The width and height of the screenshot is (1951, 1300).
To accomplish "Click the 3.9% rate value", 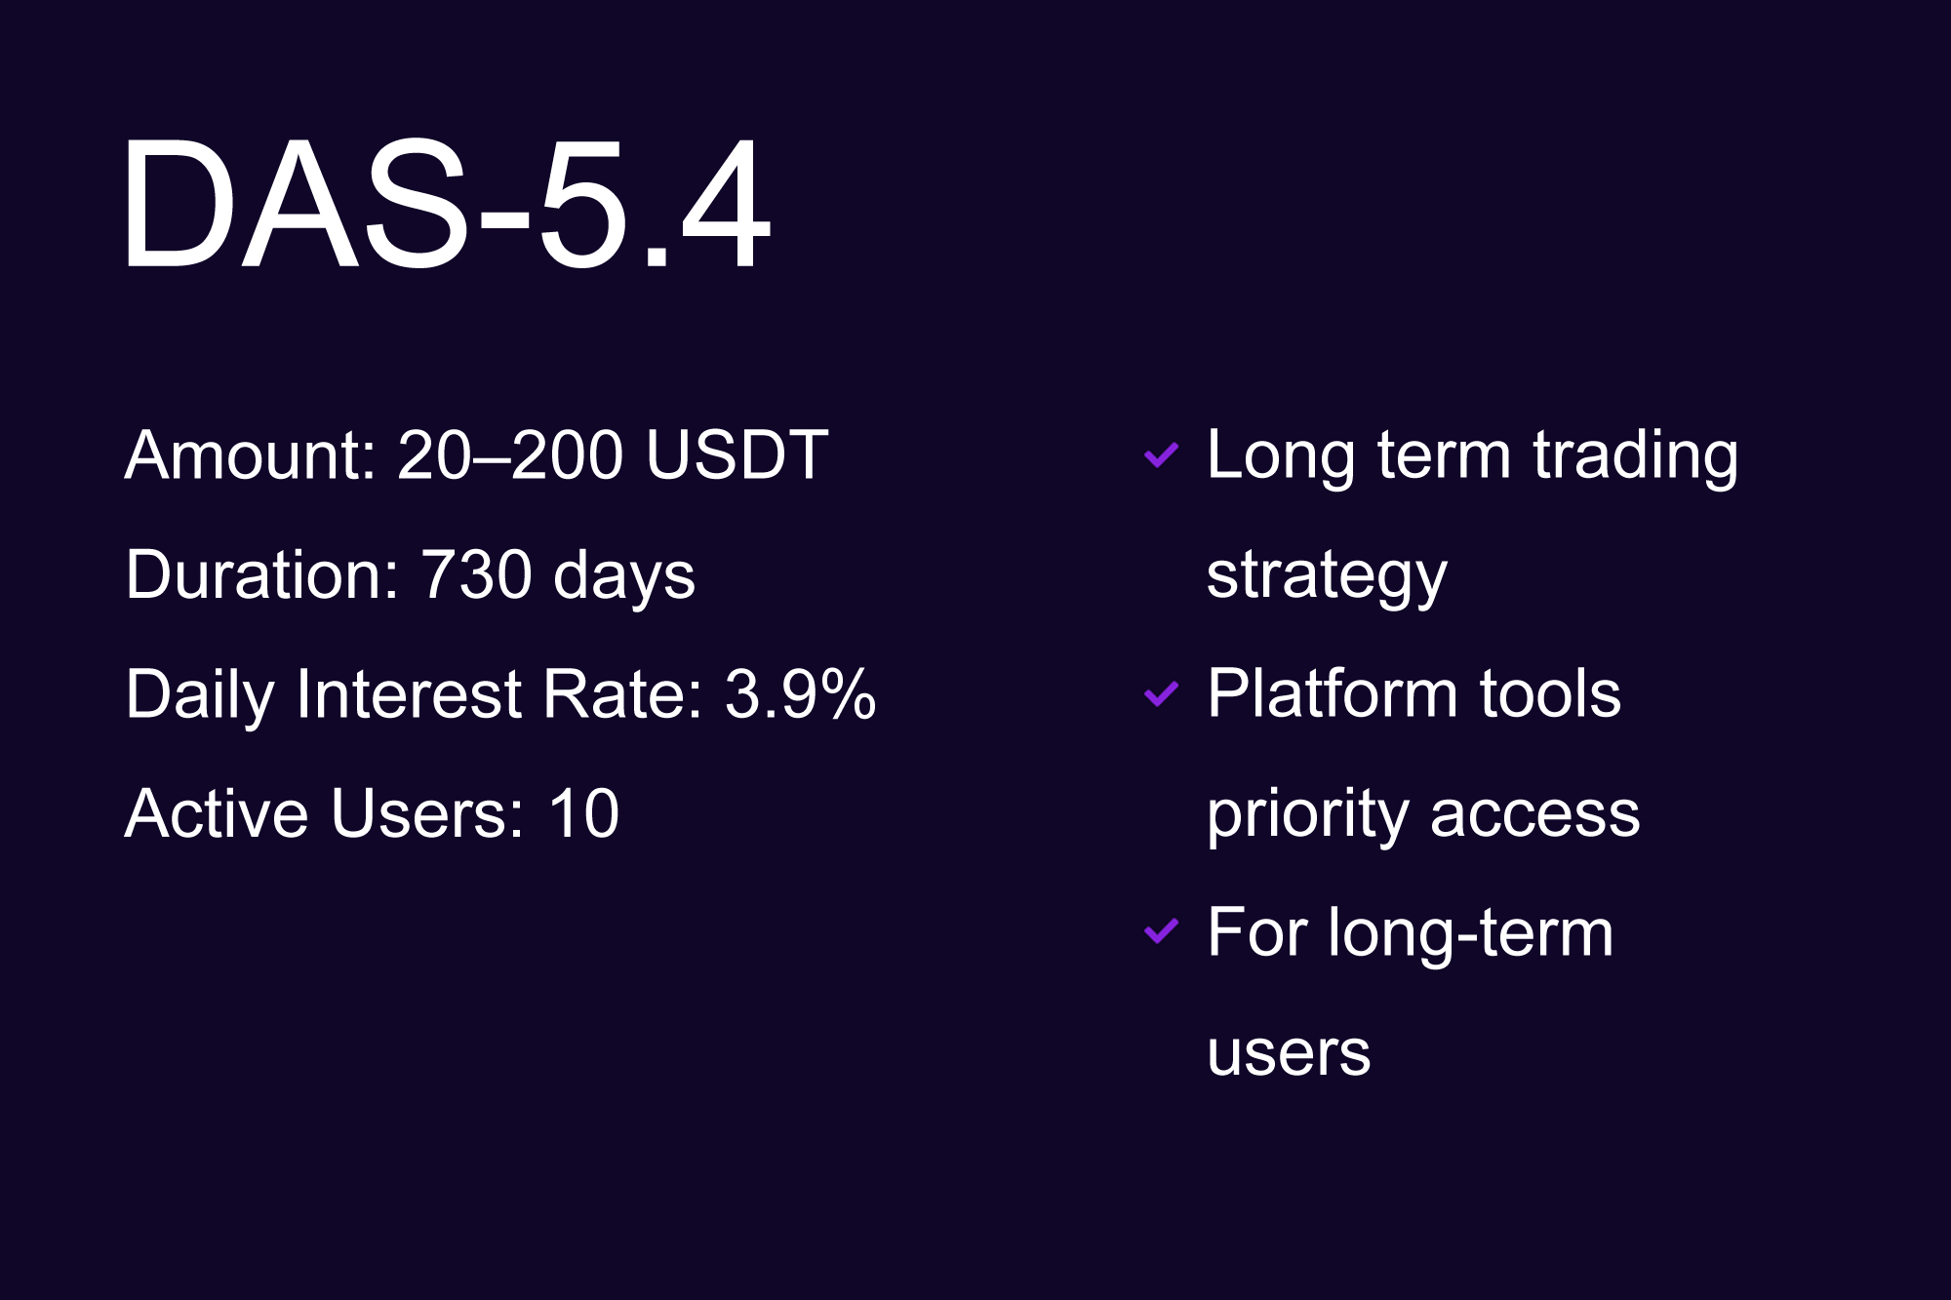I will click(800, 694).
